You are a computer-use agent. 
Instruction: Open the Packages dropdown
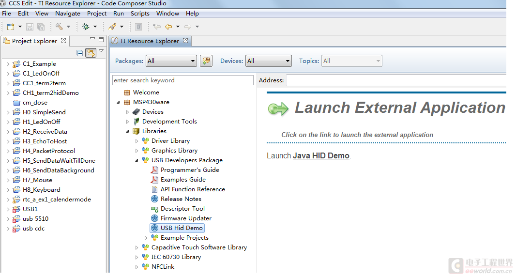[171, 61]
